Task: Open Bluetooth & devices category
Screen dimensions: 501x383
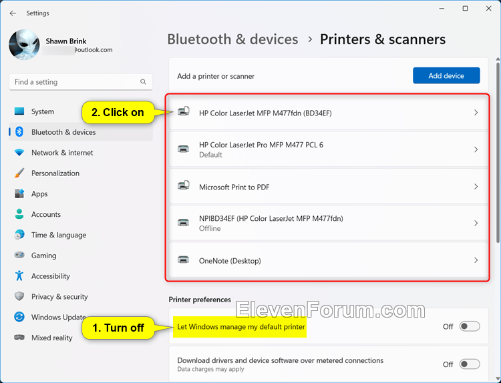Action: coord(81,132)
